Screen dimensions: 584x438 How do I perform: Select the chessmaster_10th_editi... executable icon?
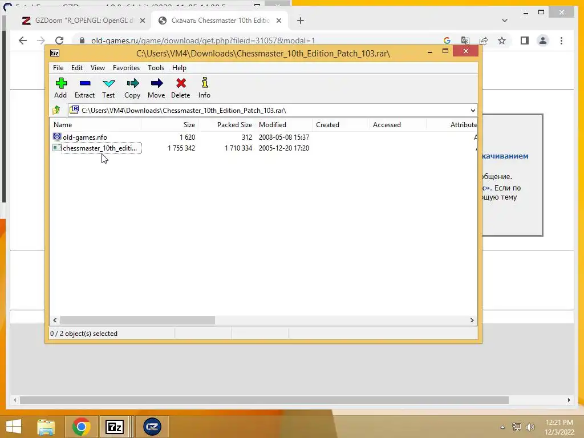[x=57, y=148]
